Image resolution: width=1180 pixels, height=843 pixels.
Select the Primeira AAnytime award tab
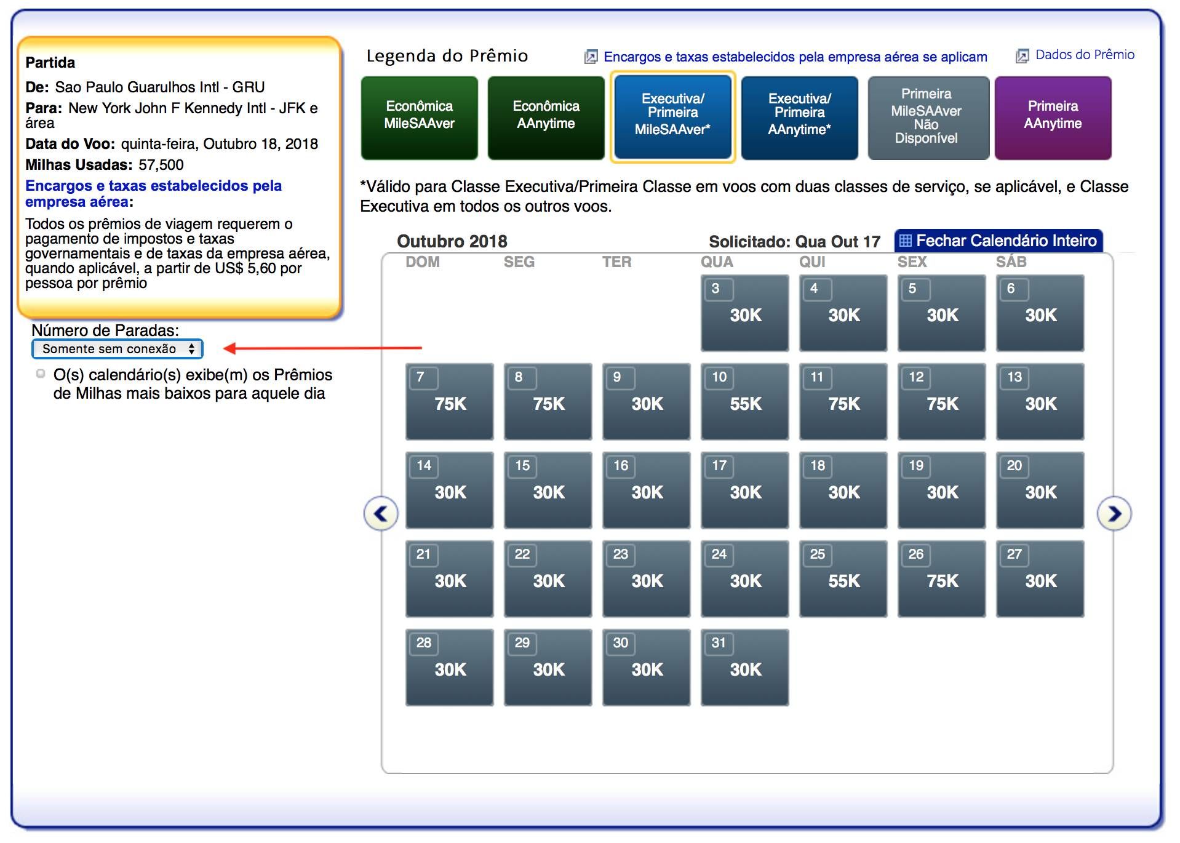[1053, 118]
